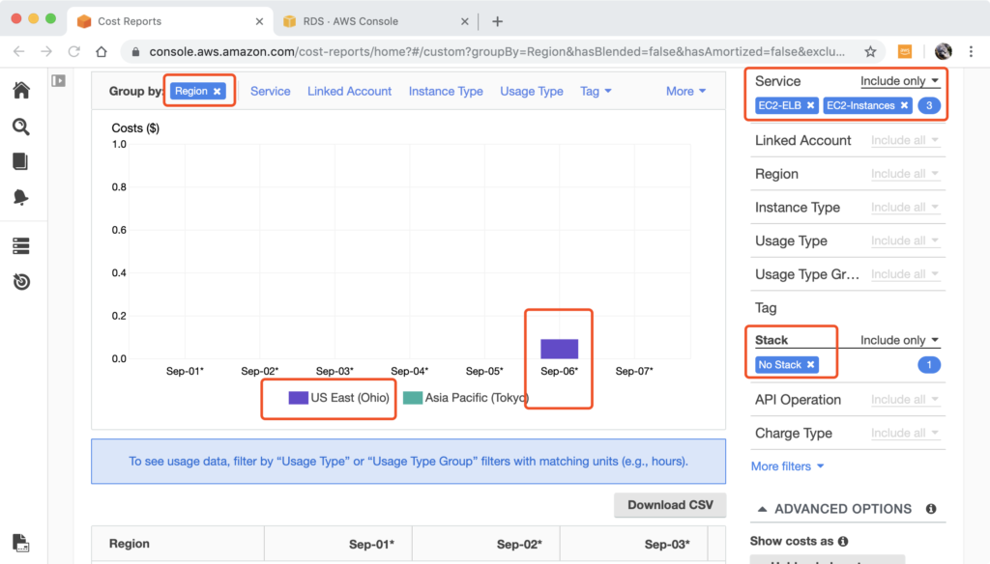
Task: Click the Sep-02* table column header
Action: tap(486, 543)
